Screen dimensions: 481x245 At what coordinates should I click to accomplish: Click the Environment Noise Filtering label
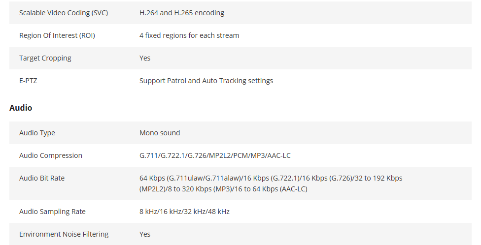coord(64,234)
